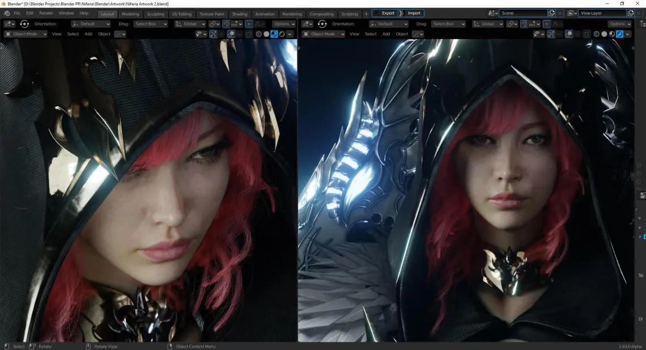
Task: Toggle proportional editing in left viewport
Action: (x=249, y=24)
